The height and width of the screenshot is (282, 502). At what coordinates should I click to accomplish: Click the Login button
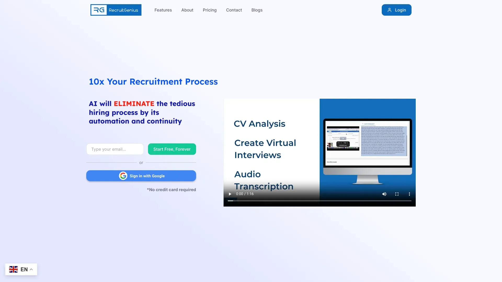click(x=397, y=10)
